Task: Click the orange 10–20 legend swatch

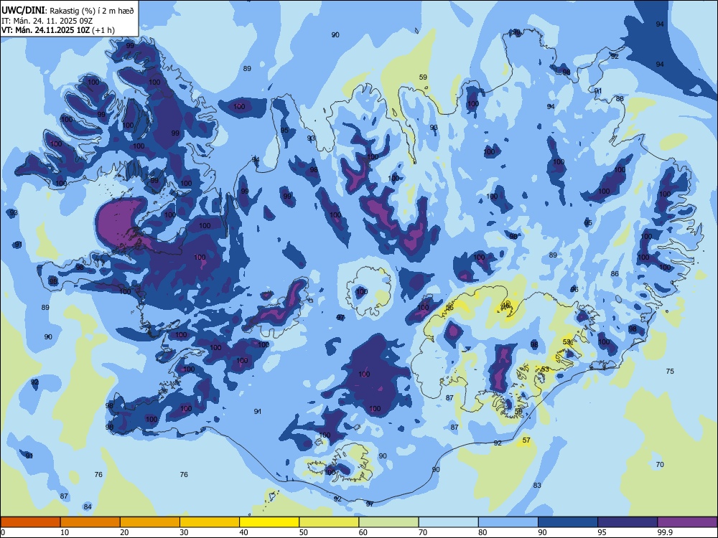Action: [90, 522]
